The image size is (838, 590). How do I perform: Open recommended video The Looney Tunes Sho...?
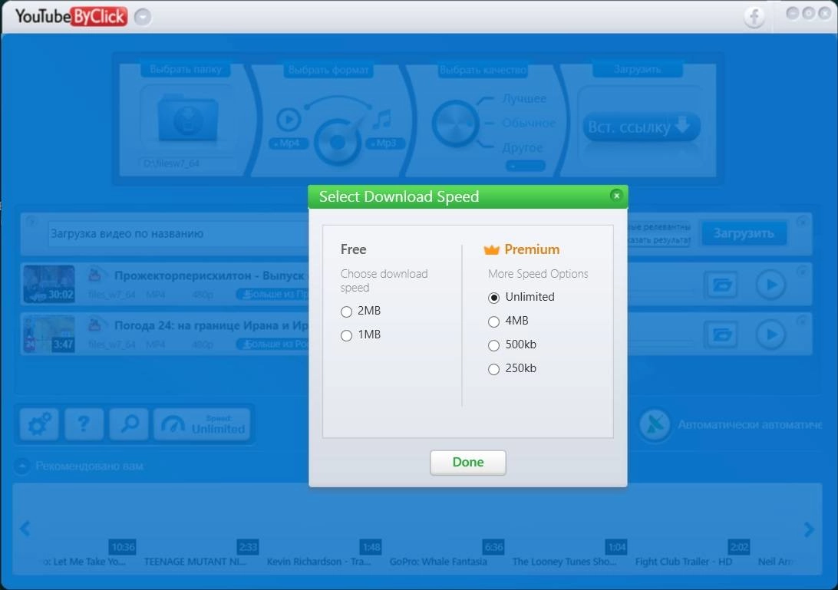pyautogui.click(x=564, y=562)
